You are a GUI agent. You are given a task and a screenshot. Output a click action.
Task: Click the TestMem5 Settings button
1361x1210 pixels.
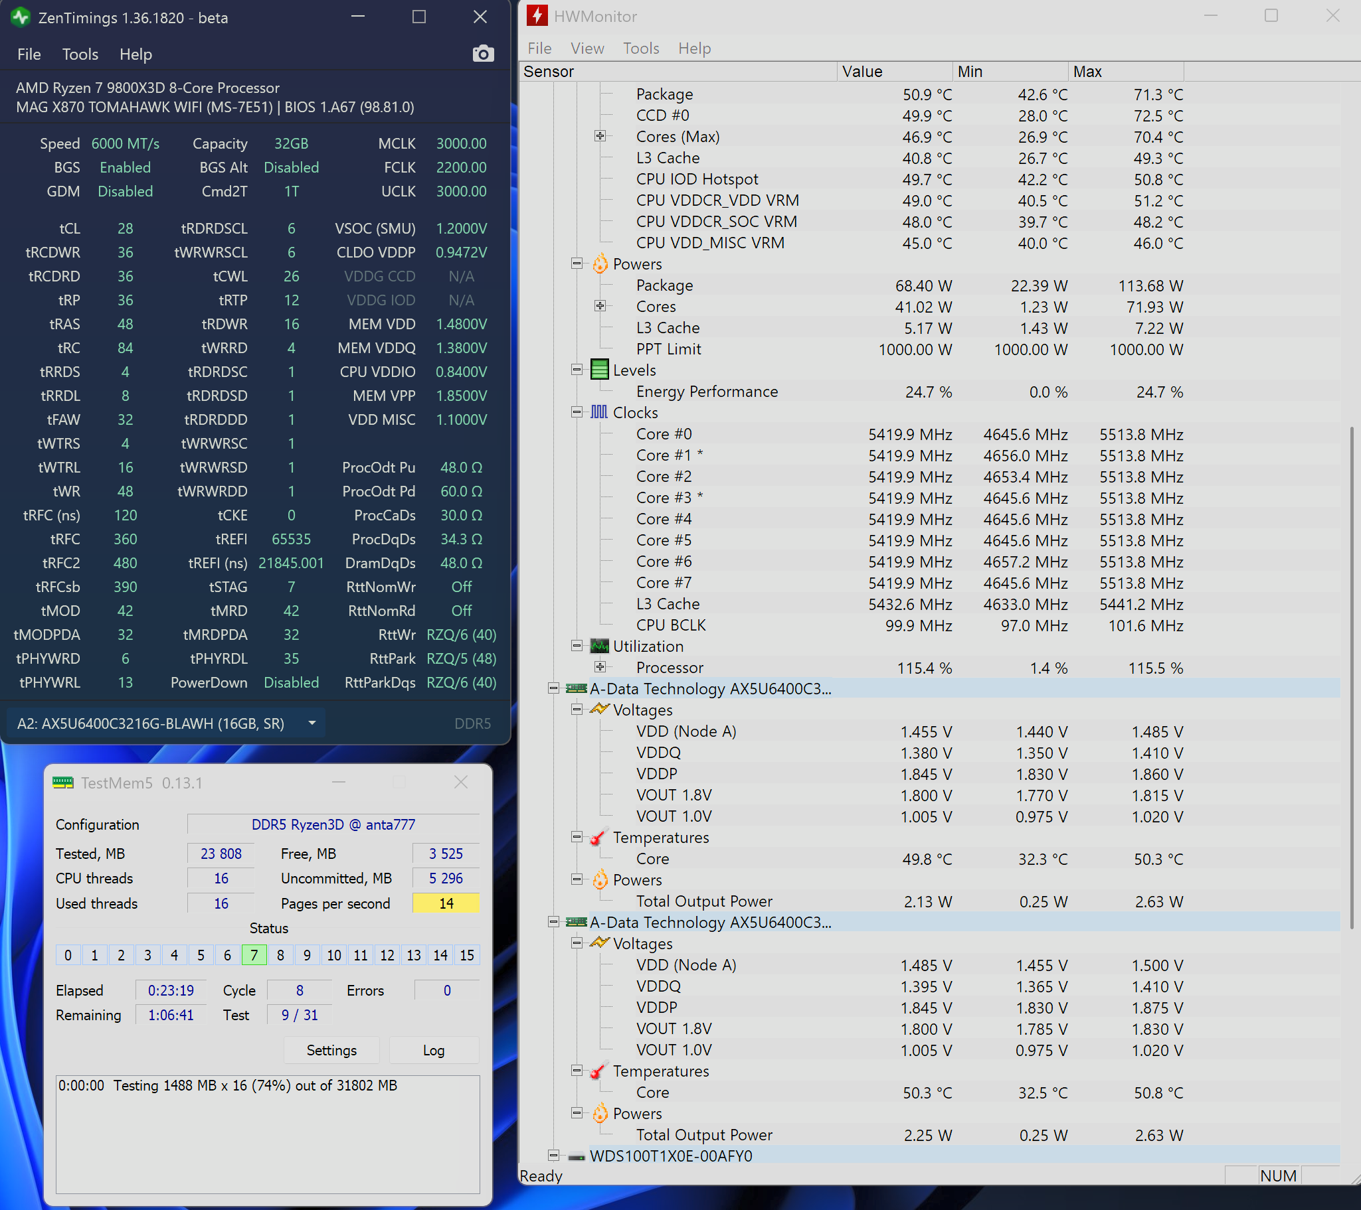coord(331,1049)
